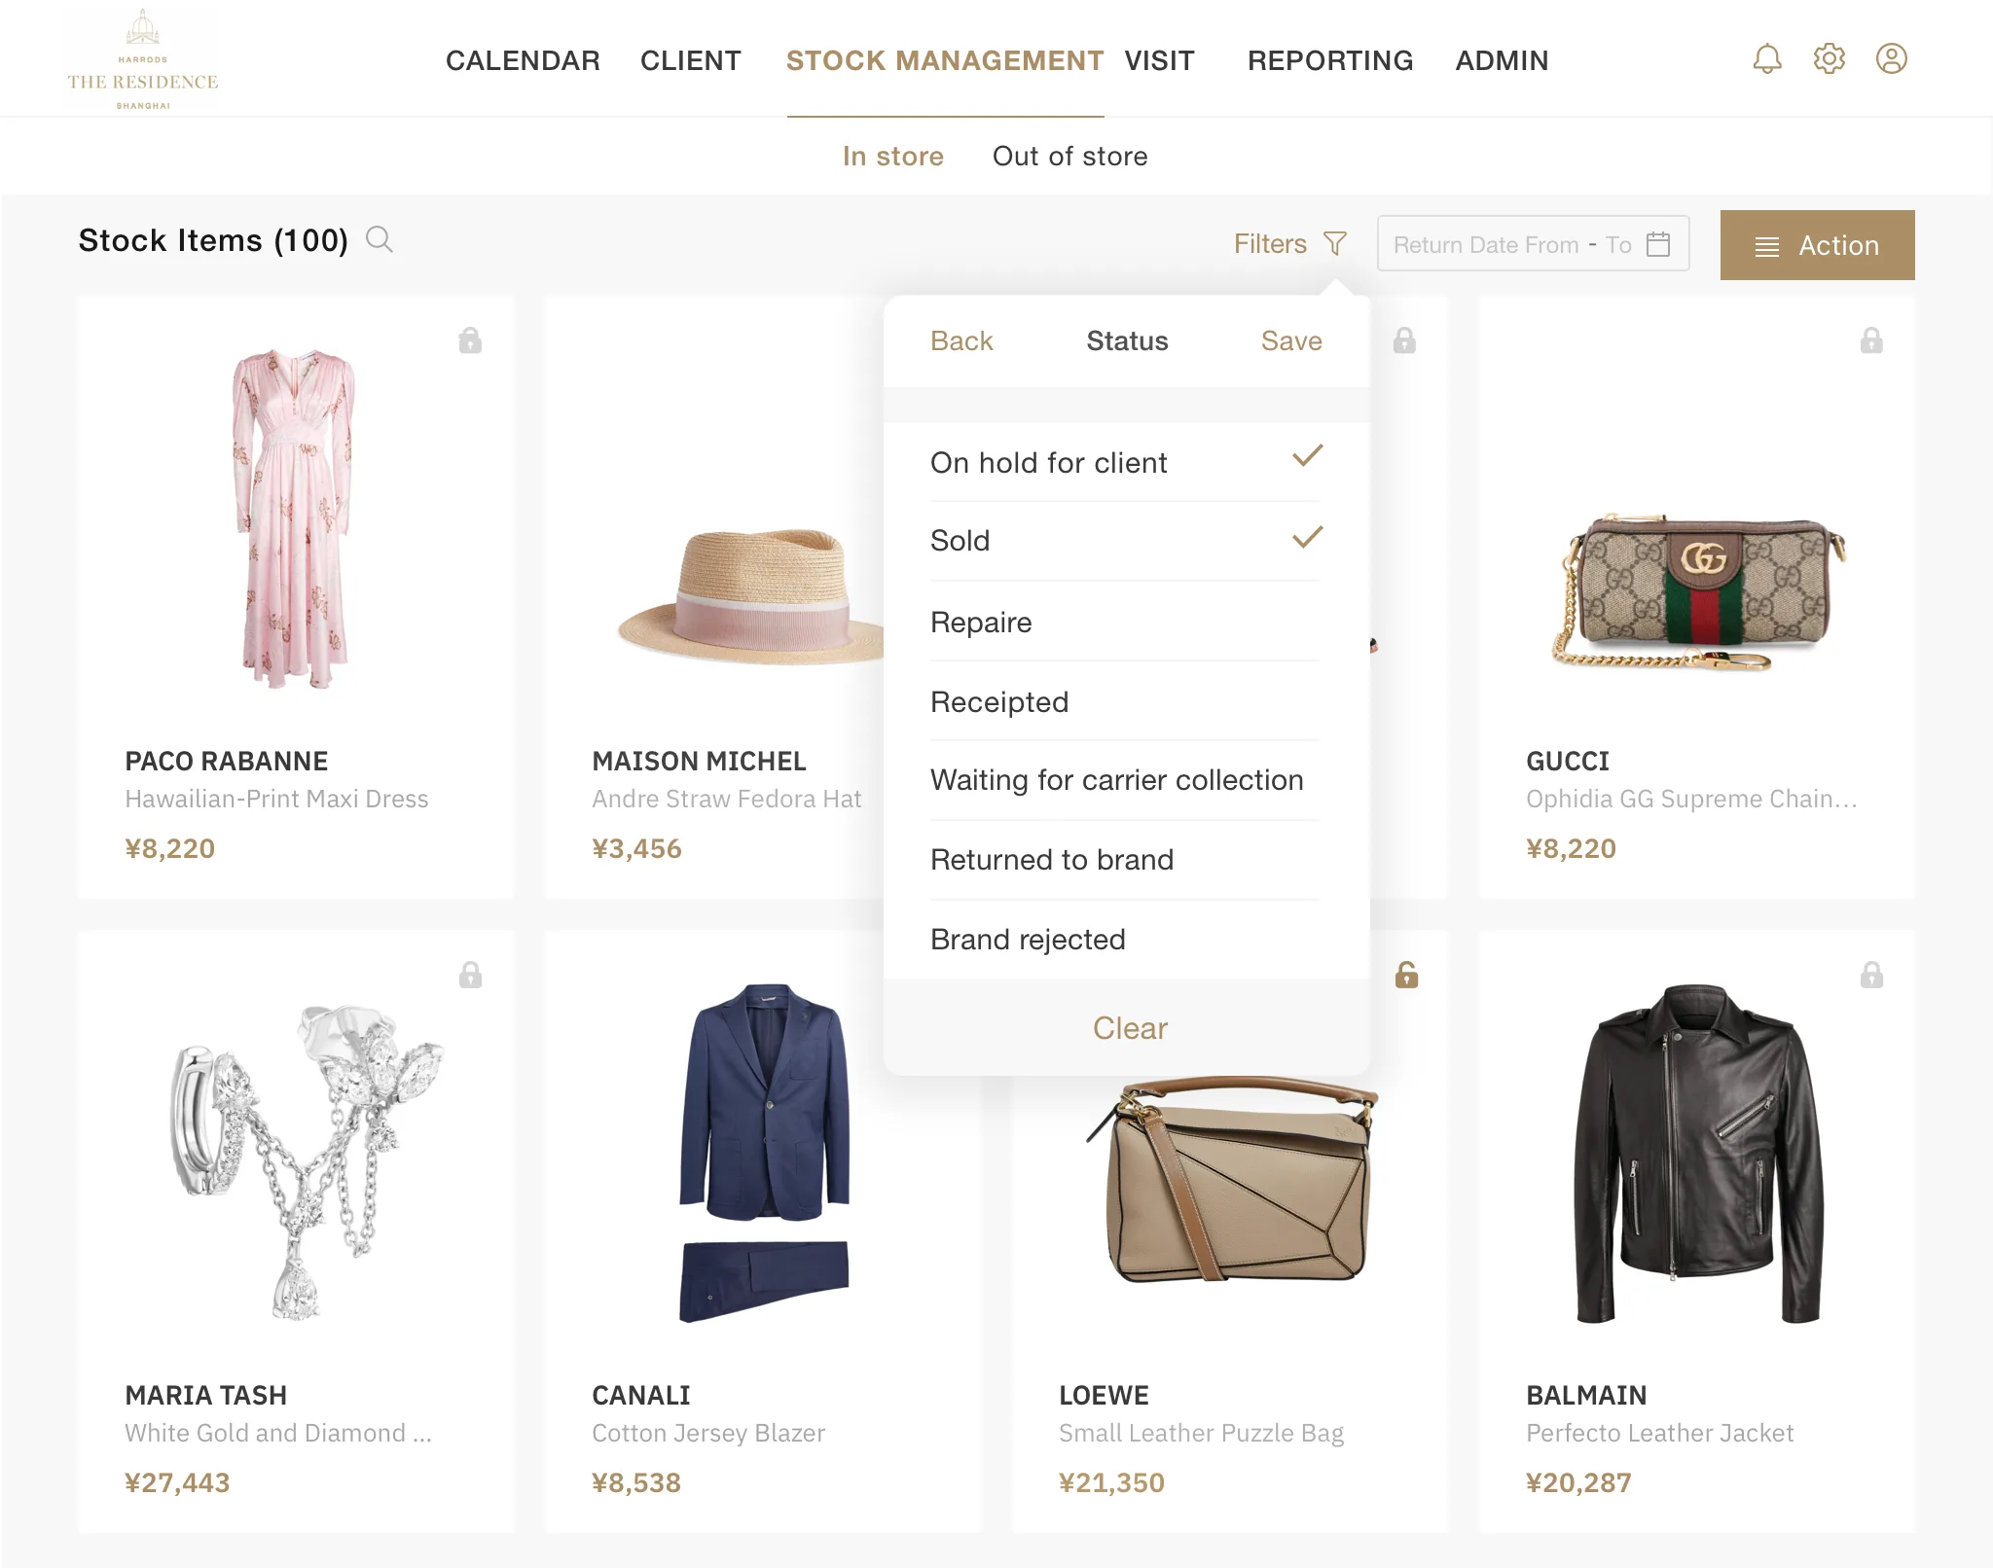
Task: Open settings gear icon
Action: pyautogui.click(x=1829, y=59)
